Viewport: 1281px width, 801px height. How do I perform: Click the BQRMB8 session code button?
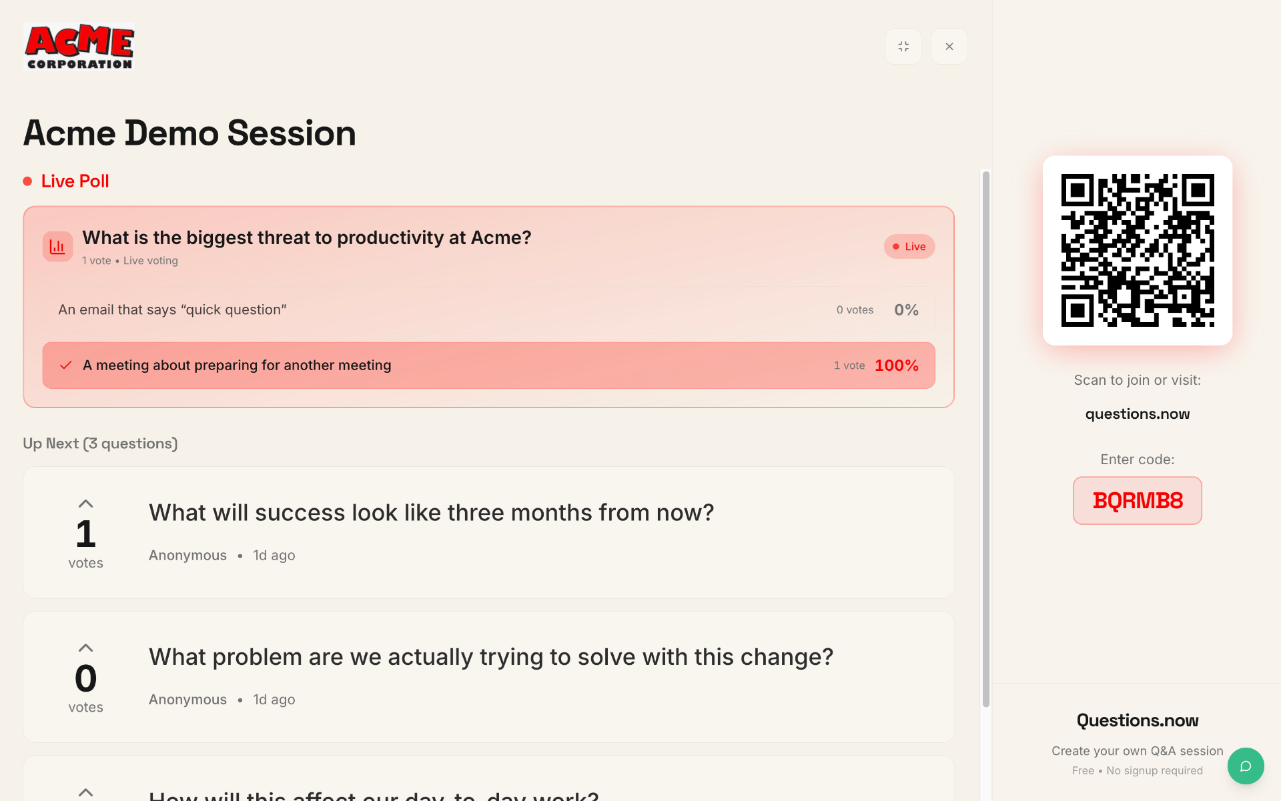pyautogui.click(x=1137, y=500)
